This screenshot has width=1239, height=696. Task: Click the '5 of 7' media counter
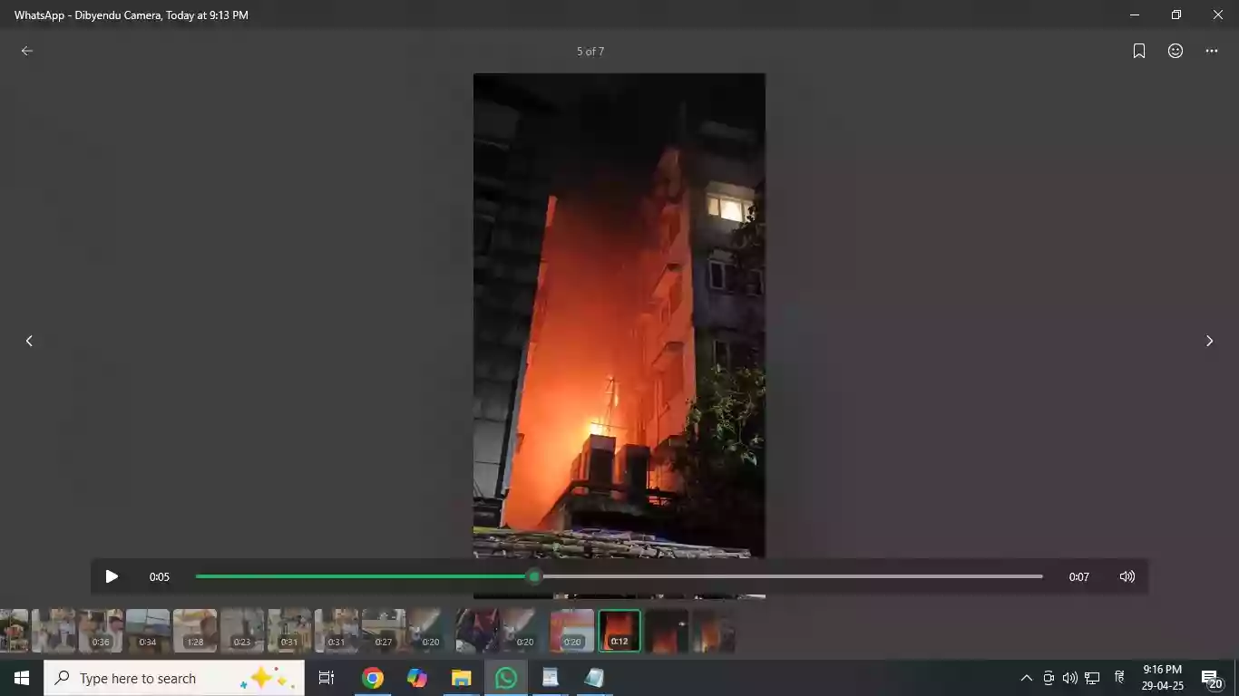[x=590, y=52]
